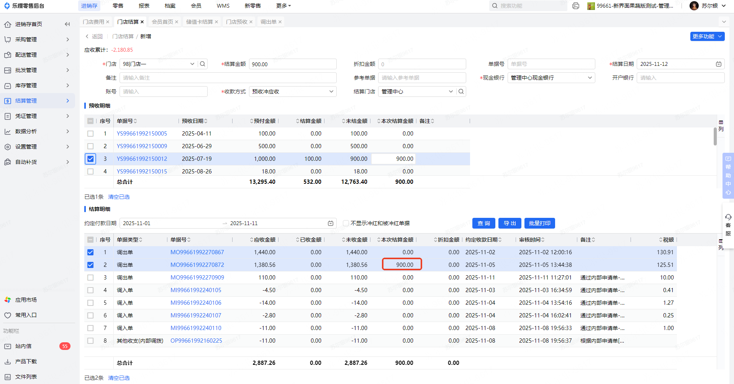Uncheck row 3 in 预收明细 table
Screen dimensions: 734x384
[x=90, y=159]
